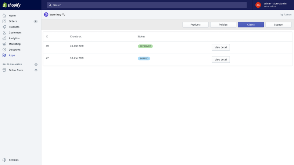Viewport: 294px width, 165px height.
Task: Select the Claims tab
Action: pos(251,25)
